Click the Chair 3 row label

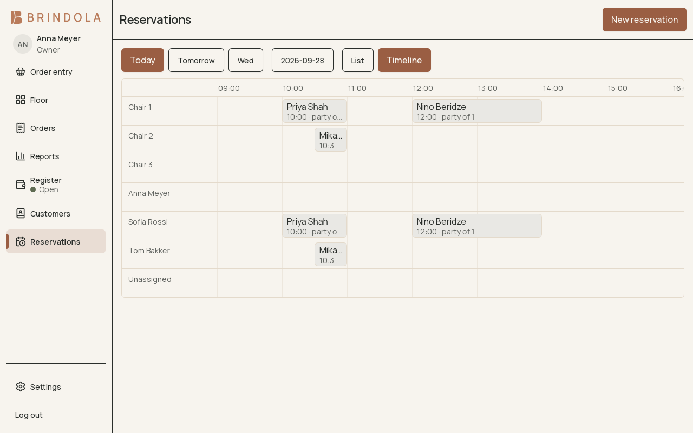coord(141,165)
